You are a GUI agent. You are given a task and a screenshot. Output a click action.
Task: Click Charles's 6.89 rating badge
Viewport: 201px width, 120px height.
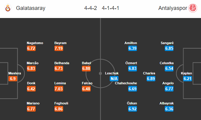pos(151,79)
